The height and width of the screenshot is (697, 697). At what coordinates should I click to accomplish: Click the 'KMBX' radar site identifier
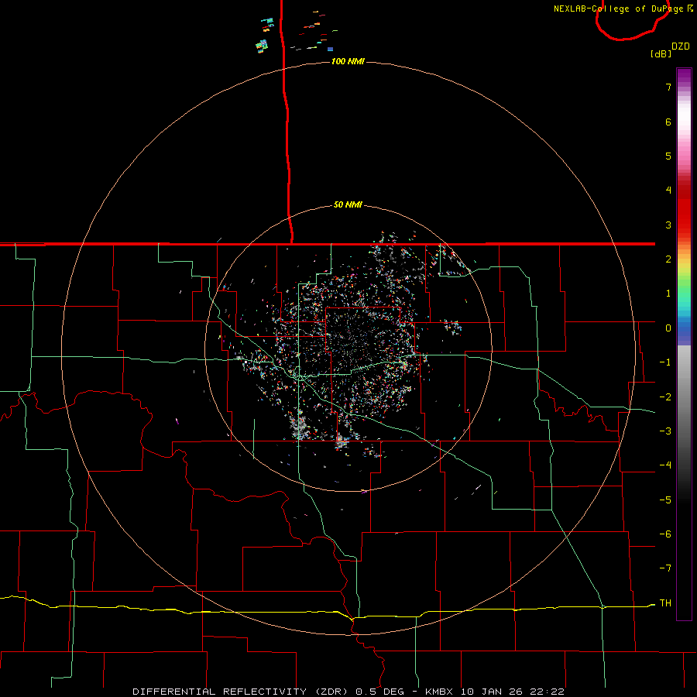[x=439, y=692]
